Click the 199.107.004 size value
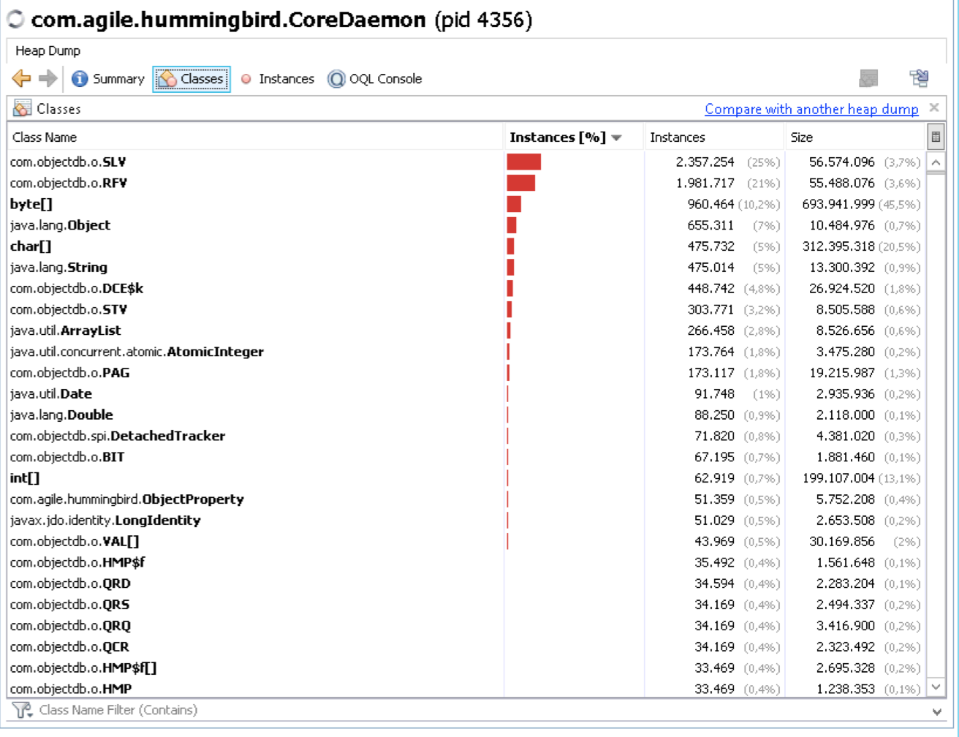This screenshot has width=959, height=737. coord(839,478)
